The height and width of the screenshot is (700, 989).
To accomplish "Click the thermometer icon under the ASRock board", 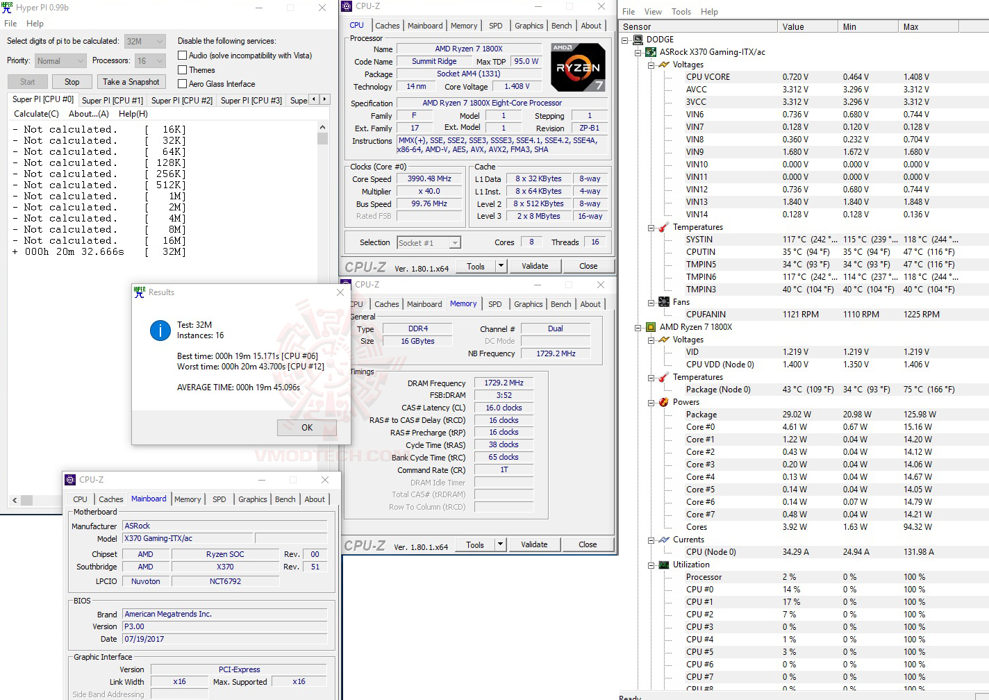I will (663, 227).
